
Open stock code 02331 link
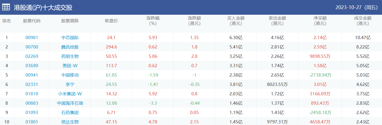click(x=32, y=85)
